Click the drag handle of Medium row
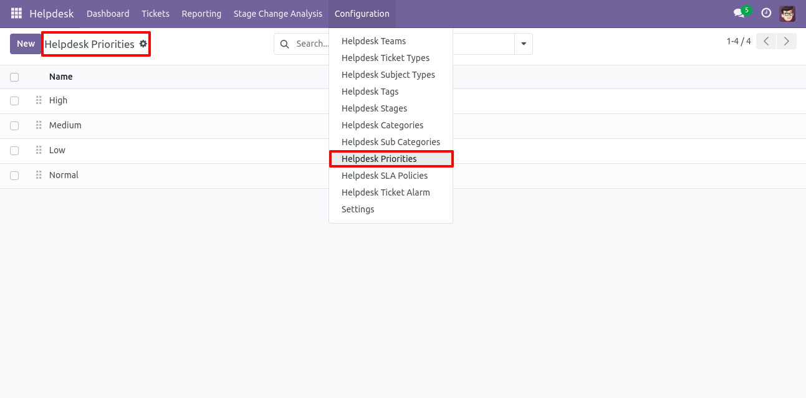The width and height of the screenshot is (806, 398). [x=39, y=125]
